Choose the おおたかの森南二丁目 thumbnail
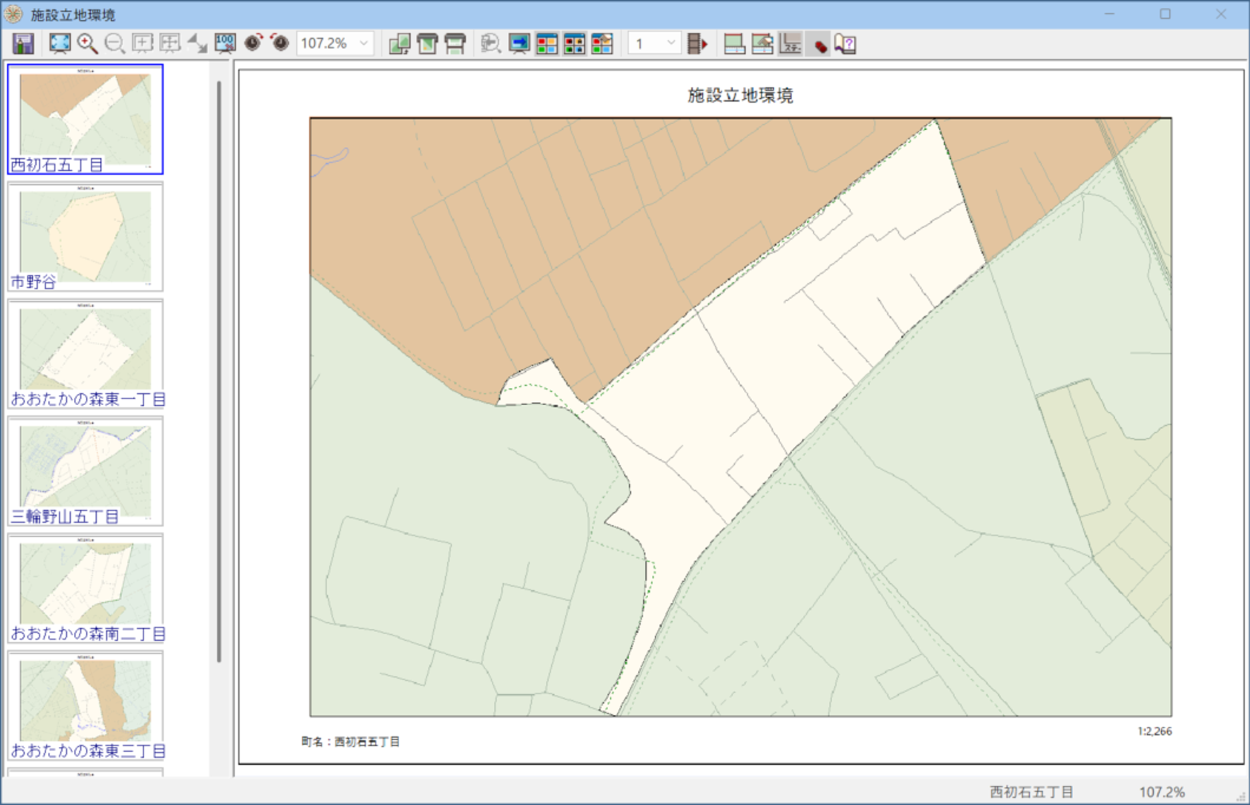Viewport: 1250px width, 805px height. pyautogui.click(x=85, y=588)
